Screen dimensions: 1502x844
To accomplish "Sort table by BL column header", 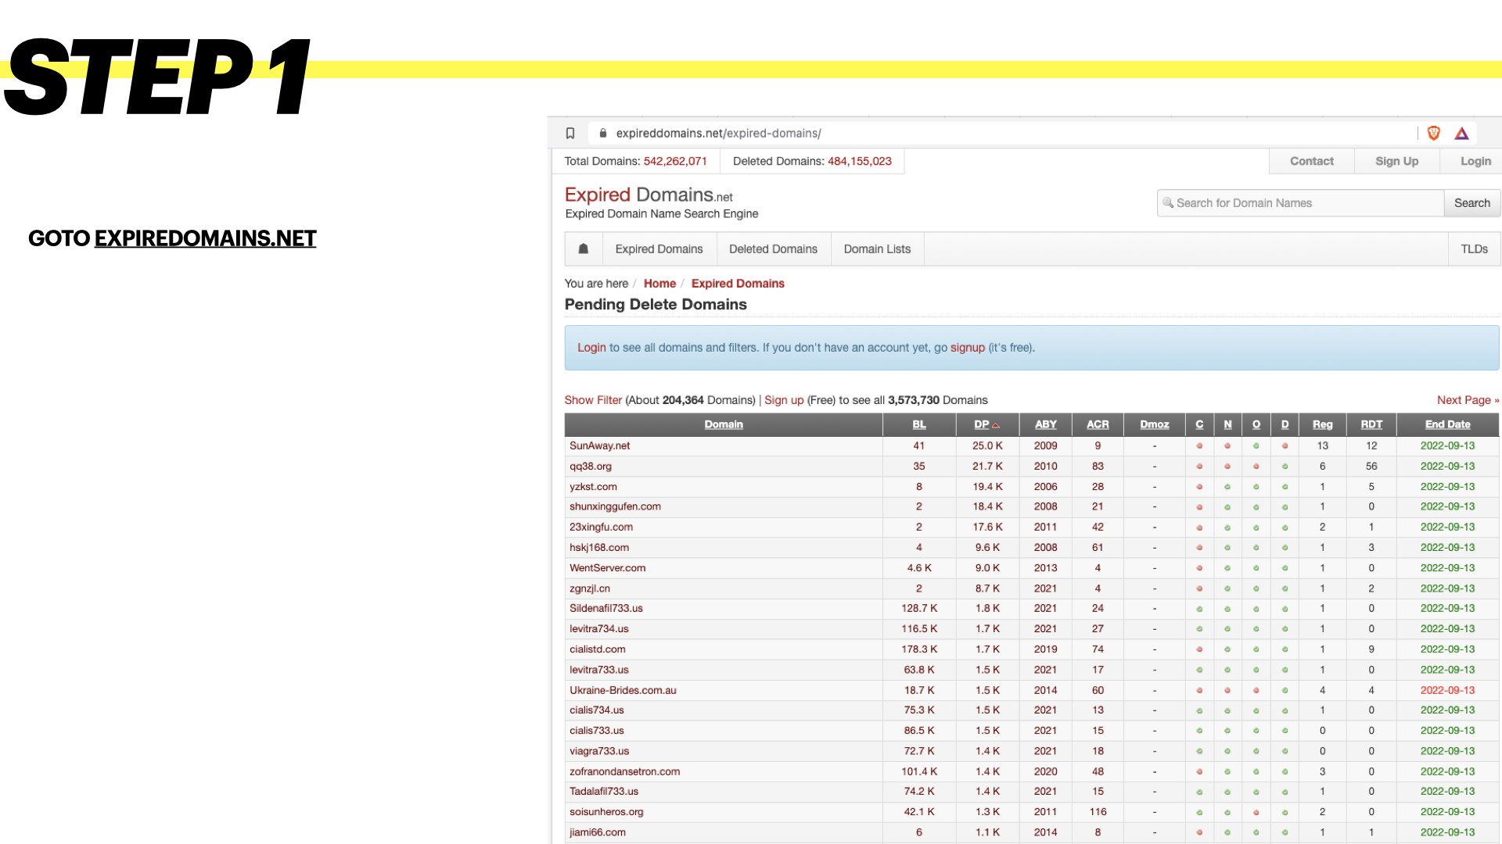I will point(919,424).
